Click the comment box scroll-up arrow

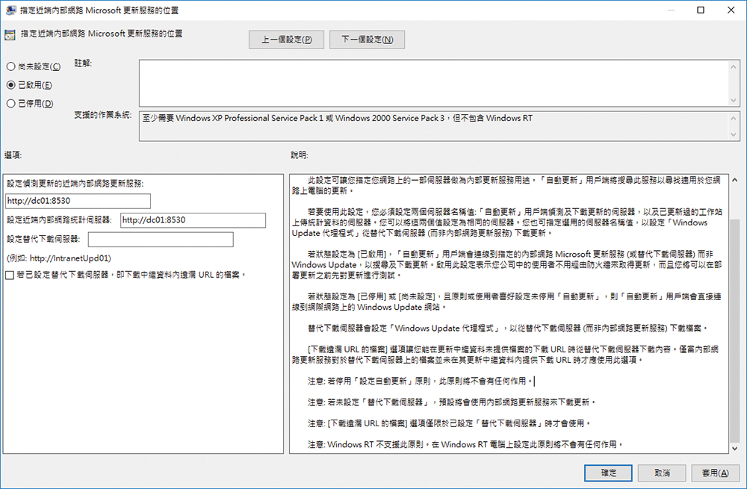point(734,66)
